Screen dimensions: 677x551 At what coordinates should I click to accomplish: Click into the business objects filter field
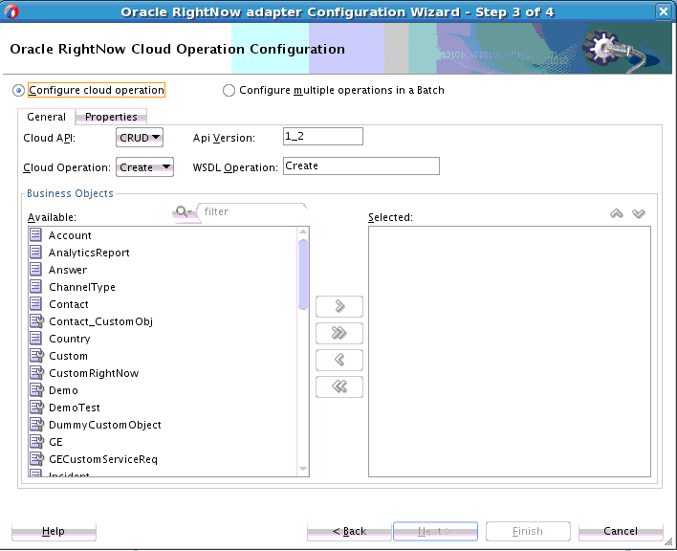click(x=252, y=212)
